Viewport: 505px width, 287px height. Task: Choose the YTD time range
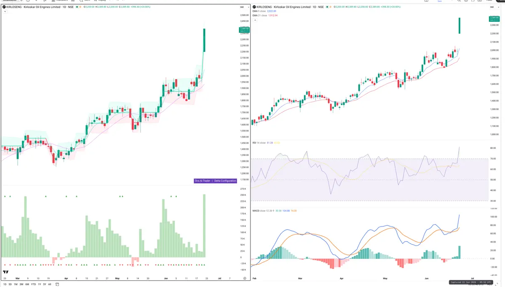pyautogui.click(x=33, y=284)
